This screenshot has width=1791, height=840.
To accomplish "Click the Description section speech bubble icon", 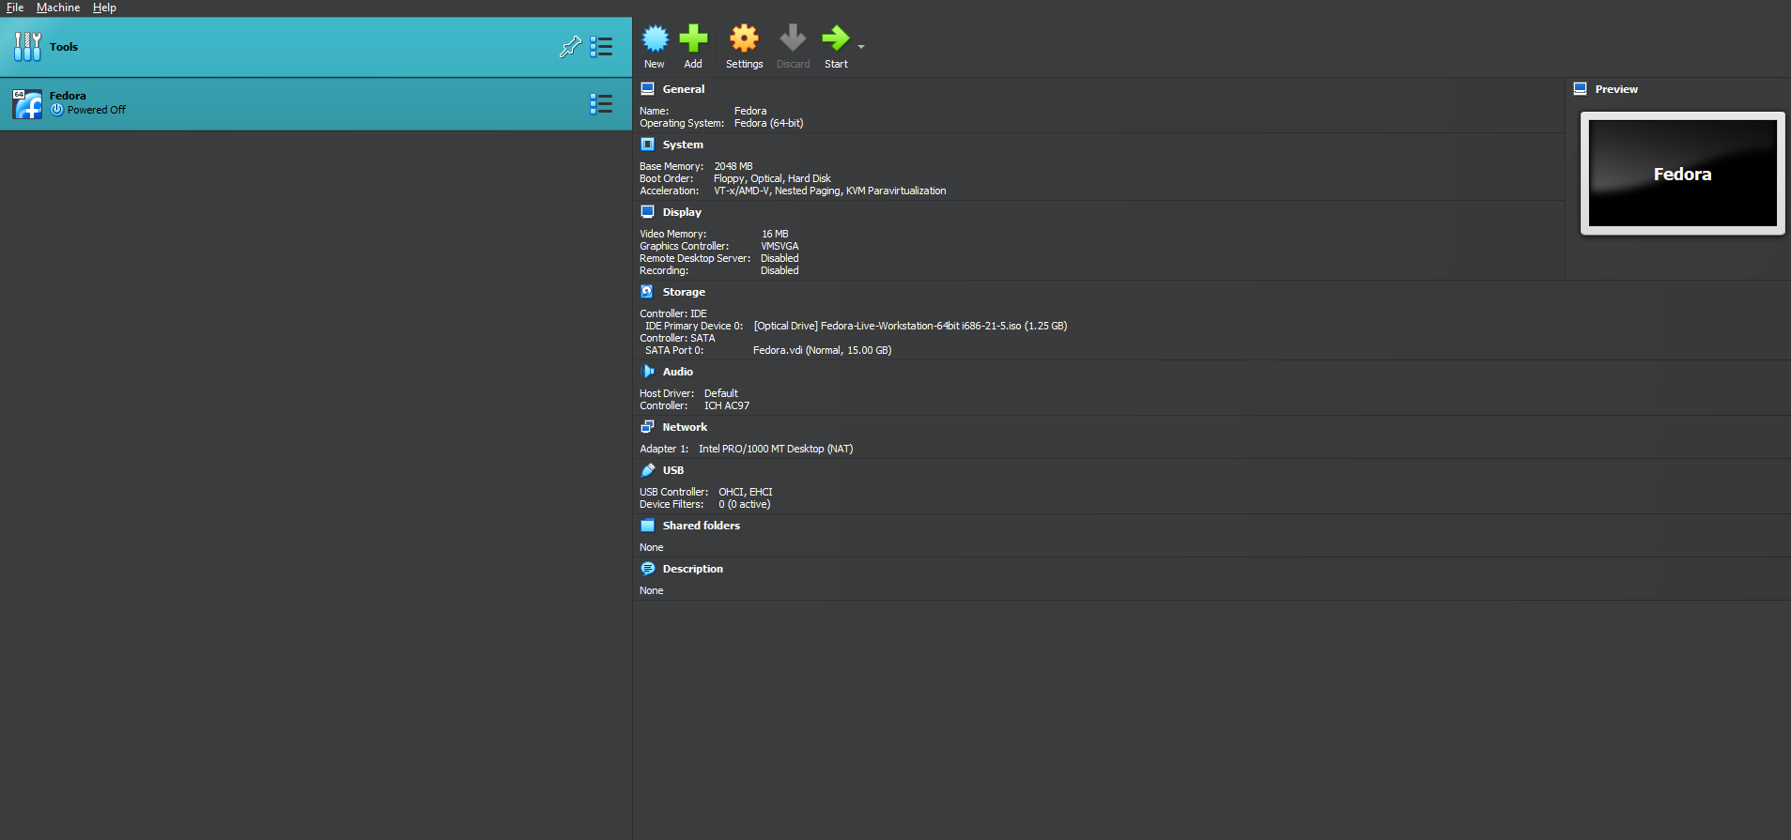I will tap(647, 569).
